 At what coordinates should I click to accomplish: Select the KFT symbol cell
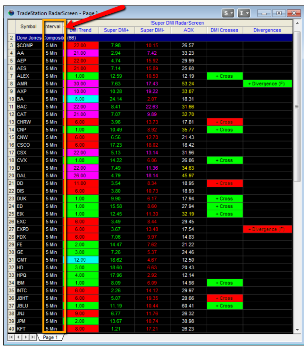29,329
